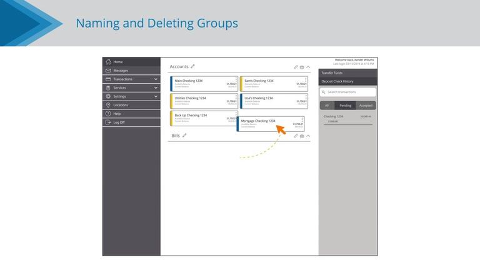
Task: Open Mortgage Checking 1234 options menu dots
Action: [302, 120]
